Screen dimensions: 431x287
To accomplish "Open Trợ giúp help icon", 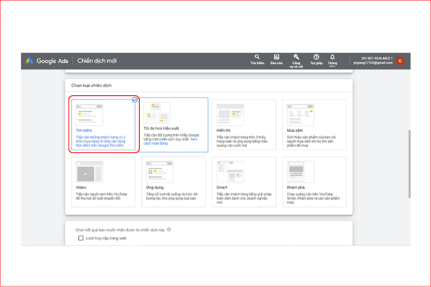I will click(x=316, y=59).
